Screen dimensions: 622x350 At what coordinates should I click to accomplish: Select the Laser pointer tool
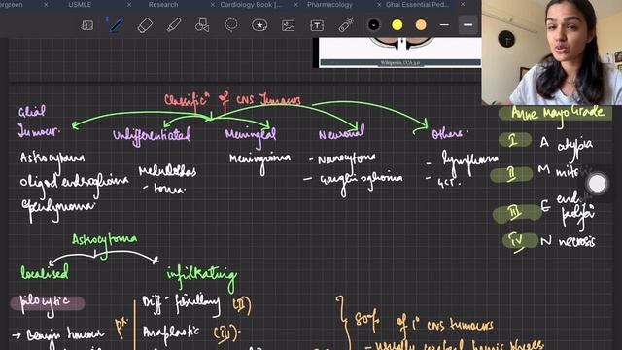tap(346, 25)
